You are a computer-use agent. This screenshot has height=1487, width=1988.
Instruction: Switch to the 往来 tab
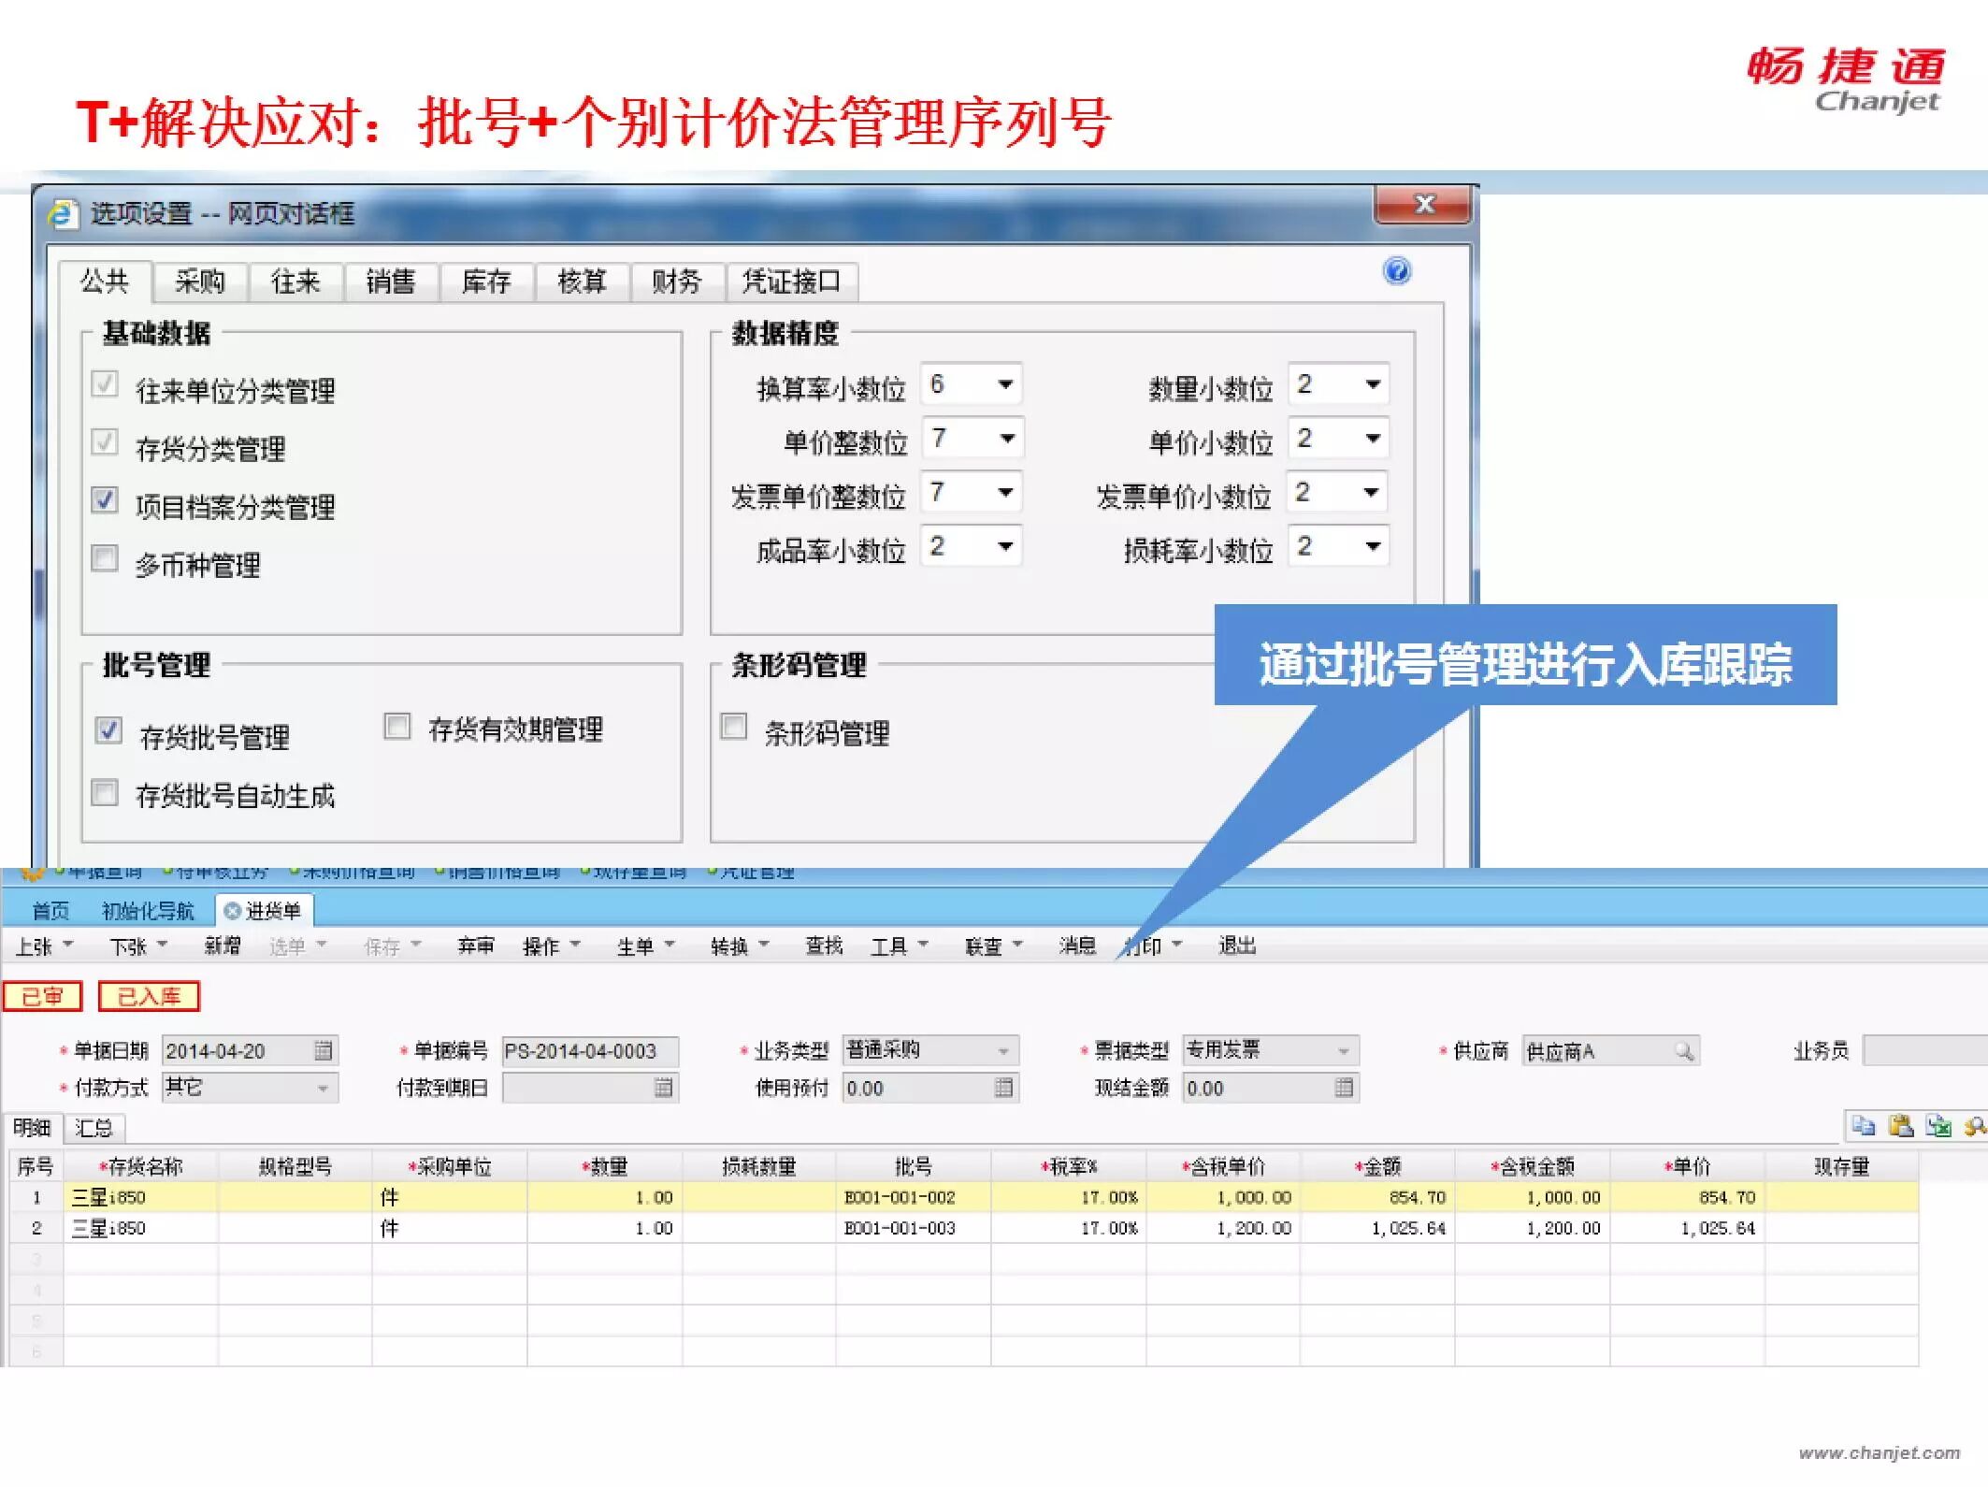295,282
